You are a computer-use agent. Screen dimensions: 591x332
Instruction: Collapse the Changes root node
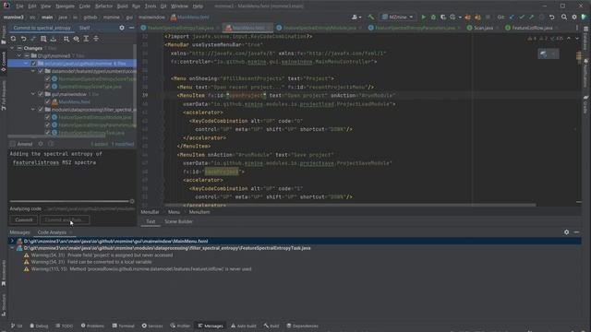12,48
